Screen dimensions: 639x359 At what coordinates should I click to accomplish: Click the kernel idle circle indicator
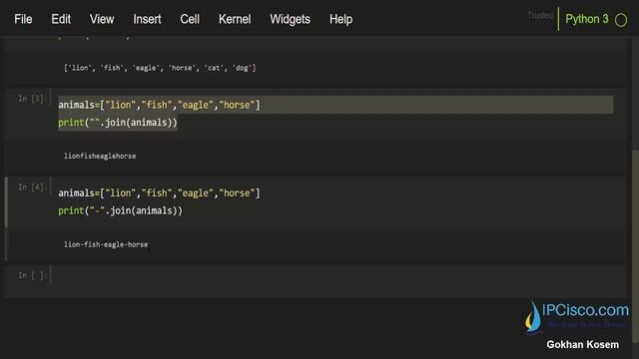coord(621,20)
